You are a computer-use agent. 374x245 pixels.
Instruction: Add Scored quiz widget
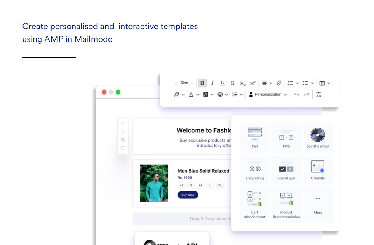(x=286, y=170)
